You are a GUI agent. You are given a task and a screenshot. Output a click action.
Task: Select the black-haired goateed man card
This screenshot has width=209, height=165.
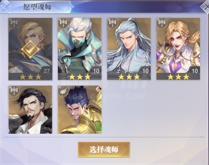(30, 110)
